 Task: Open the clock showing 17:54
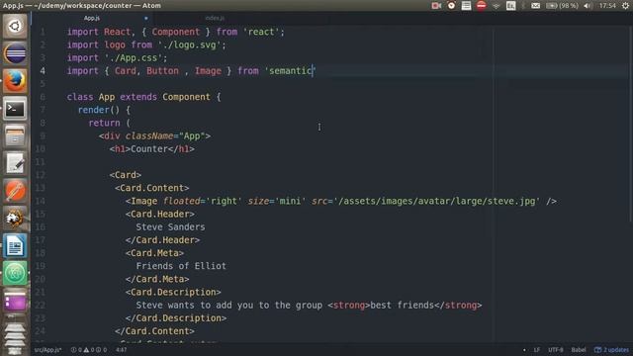pos(607,6)
